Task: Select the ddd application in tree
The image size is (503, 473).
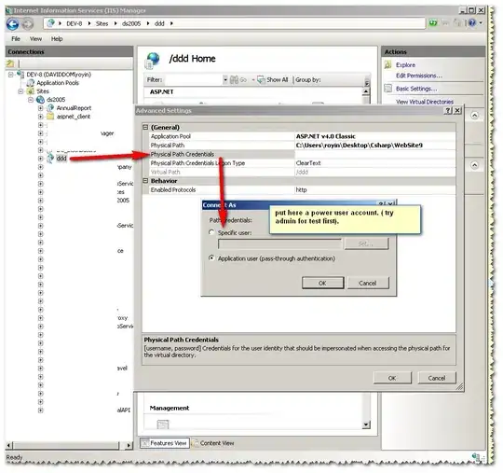Action: (x=61, y=158)
